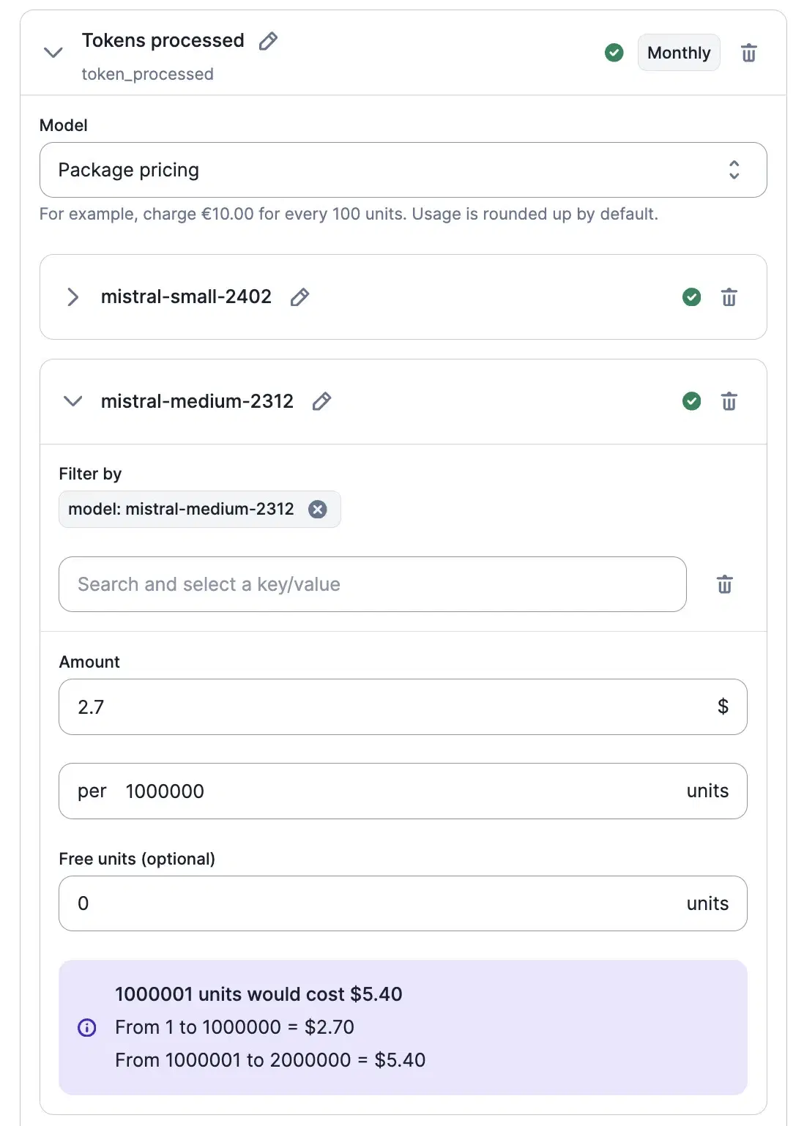Viewport: 804px width, 1126px height.
Task: Click the green check on mistral-small-2402 row
Action: click(x=691, y=297)
